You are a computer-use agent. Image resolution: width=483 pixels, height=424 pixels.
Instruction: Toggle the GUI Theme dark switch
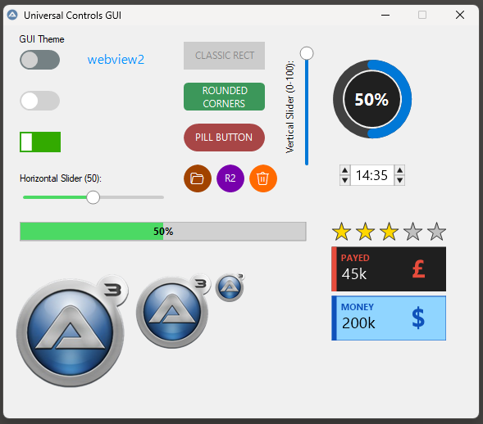pos(39,60)
